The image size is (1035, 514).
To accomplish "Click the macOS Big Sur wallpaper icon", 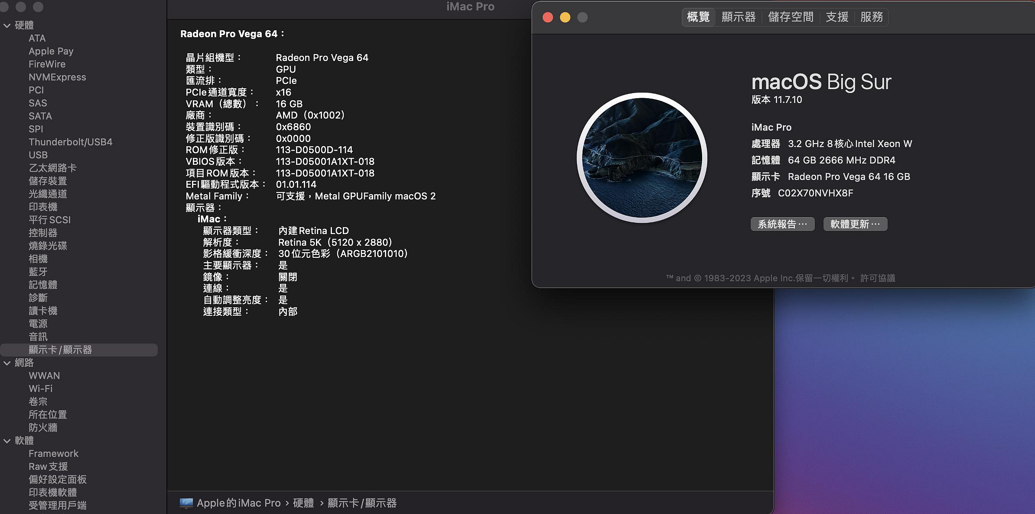I will (642, 158).
